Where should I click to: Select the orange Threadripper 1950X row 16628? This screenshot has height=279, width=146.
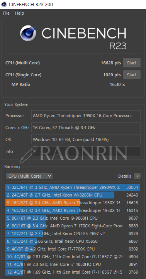click(x=73, y=203)
